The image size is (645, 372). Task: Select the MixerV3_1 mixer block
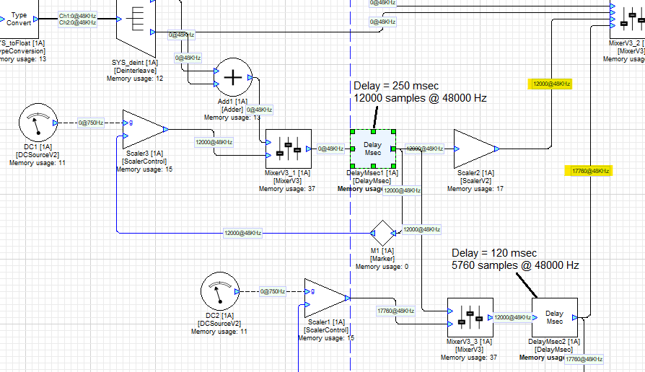(288, 149)
